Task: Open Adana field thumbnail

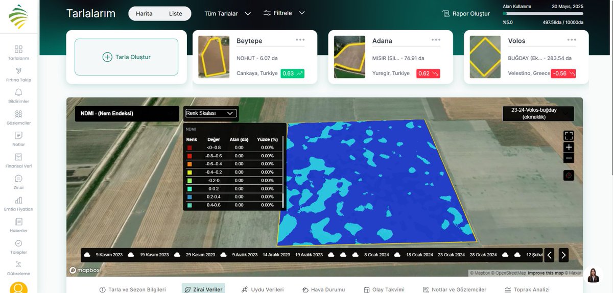Action: tap(349, 57)
